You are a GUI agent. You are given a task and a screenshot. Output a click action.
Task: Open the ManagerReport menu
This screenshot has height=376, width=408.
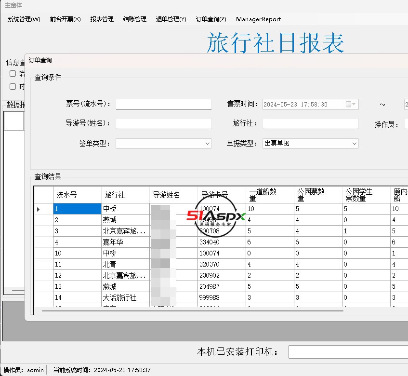pos(258,19)
